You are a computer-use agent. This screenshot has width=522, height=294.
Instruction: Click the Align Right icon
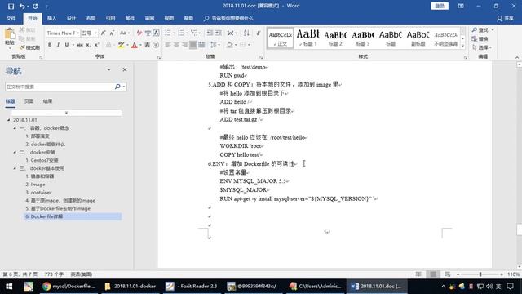coord(184,45)
